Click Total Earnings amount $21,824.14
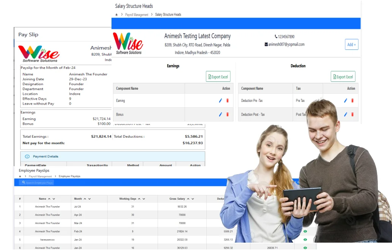Screen dimensions: 392x251 pyautogui.click(x=101, y=137)
